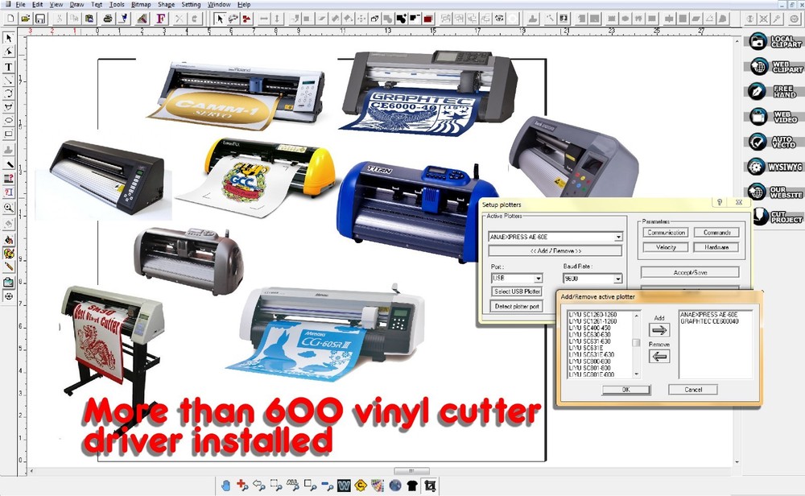Viewport: 805px width, 496px height.
Task: Click the Communication parameters button
Action: 666,233
